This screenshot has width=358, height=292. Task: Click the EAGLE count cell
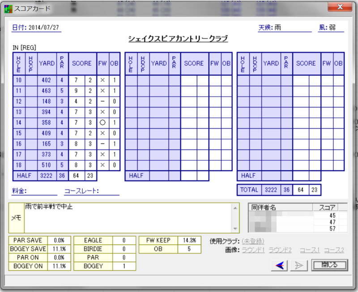point(124,240)
